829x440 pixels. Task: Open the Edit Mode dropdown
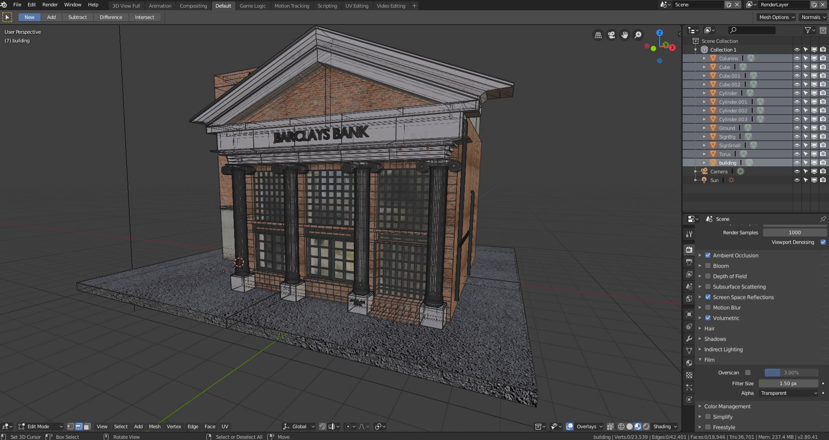point(41,427)
